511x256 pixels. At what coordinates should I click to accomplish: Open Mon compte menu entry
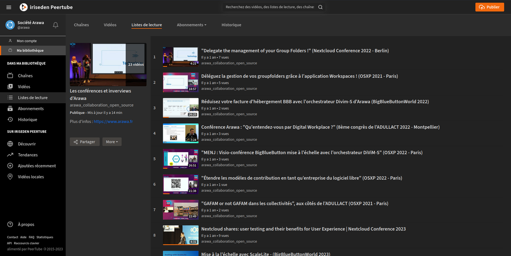tap(33, 41)
